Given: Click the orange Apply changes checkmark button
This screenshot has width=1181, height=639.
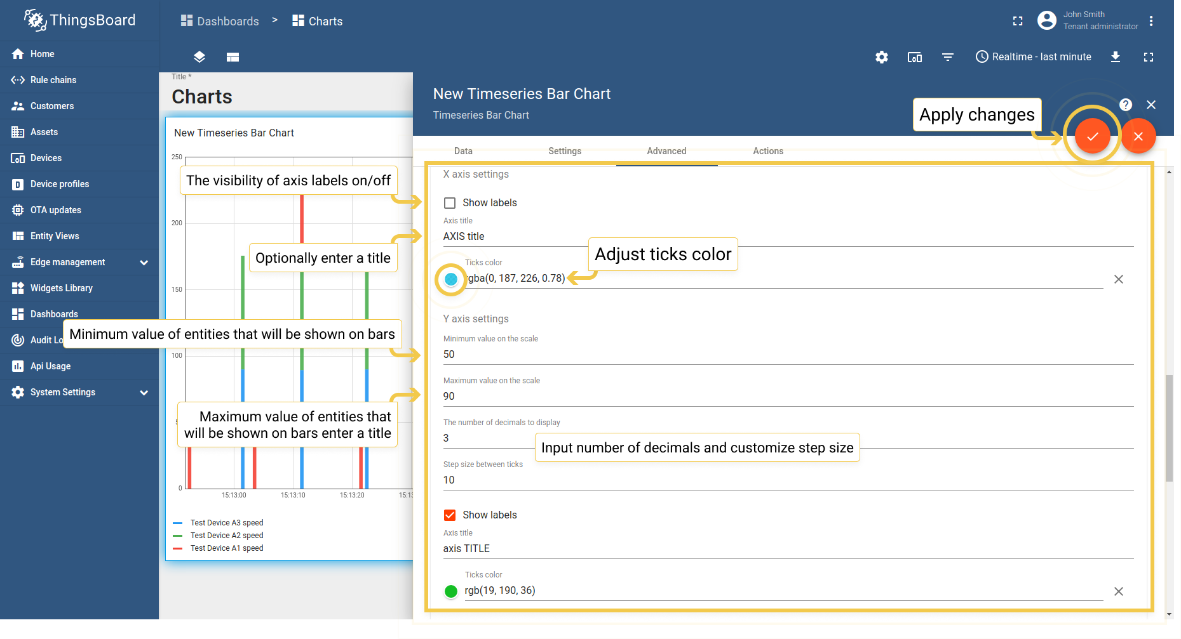Looking at the screenshot, I should (1092, 136).
